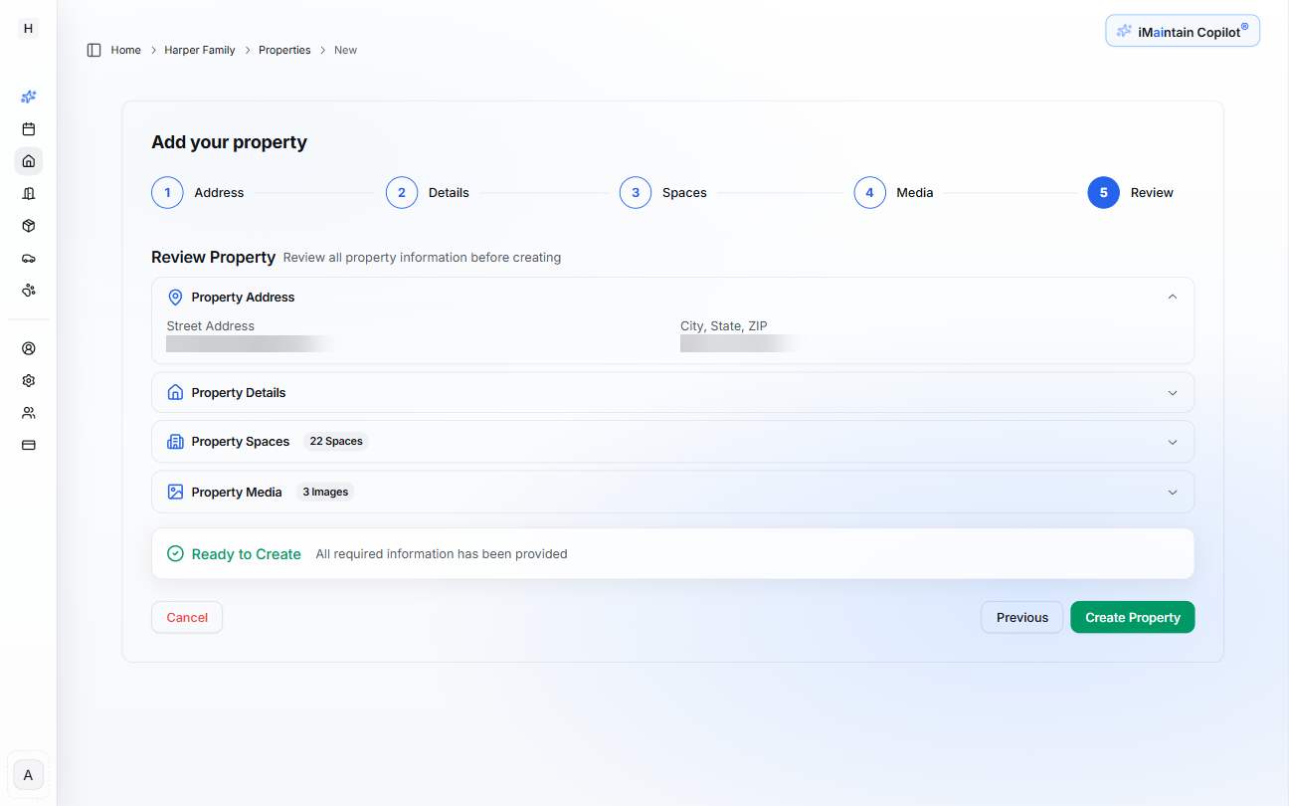Toggle the sidebar panel icon near breadcrumbs

pos(93,49)
